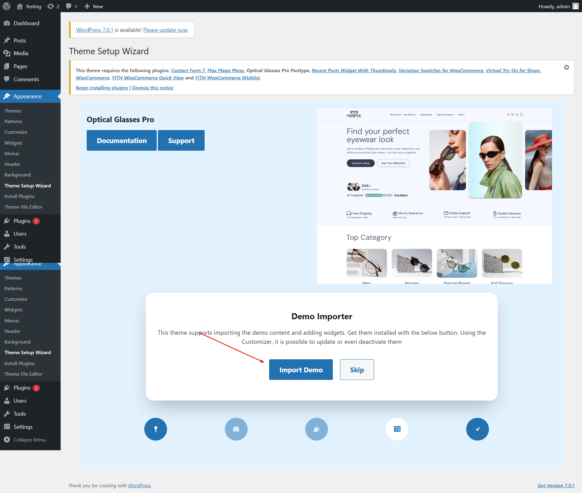Dismiss the plugins notice with the X icon
The image size is (582, 493).
[x=566, y=67]
